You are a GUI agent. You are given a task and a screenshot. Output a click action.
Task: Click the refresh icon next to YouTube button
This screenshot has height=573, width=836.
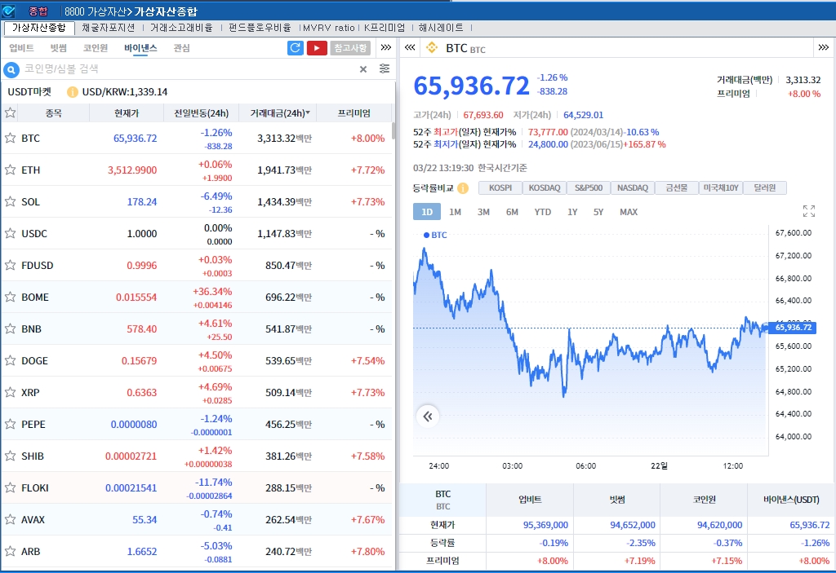click(295, 48)
